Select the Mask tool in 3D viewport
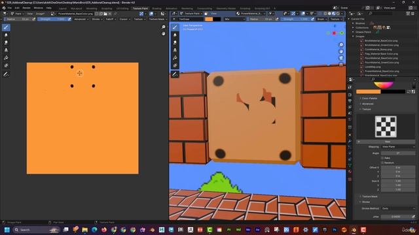The image size is (419, 235). (175, 65)
